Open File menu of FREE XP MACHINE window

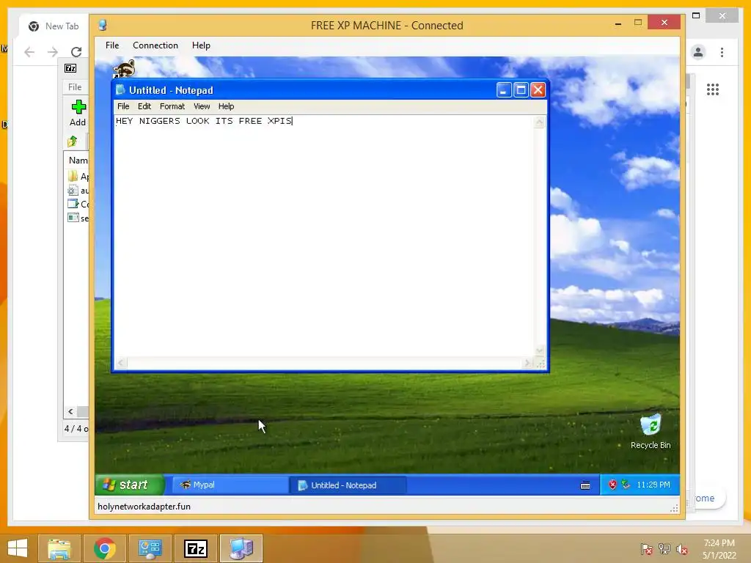(112, 45)
